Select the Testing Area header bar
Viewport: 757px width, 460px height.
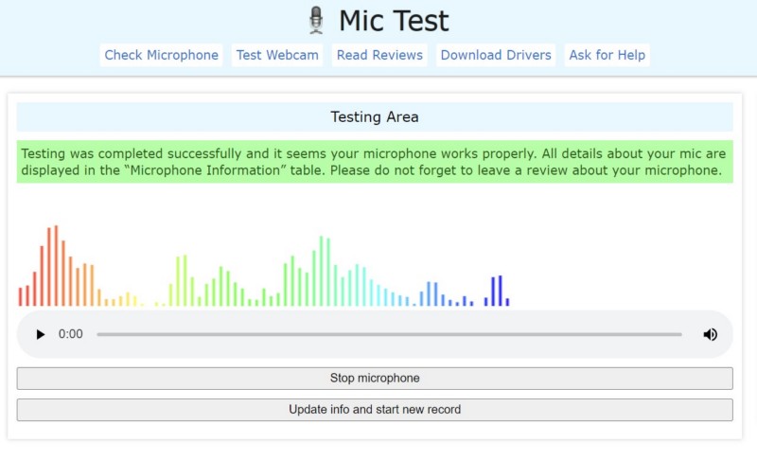pos(375,117)
